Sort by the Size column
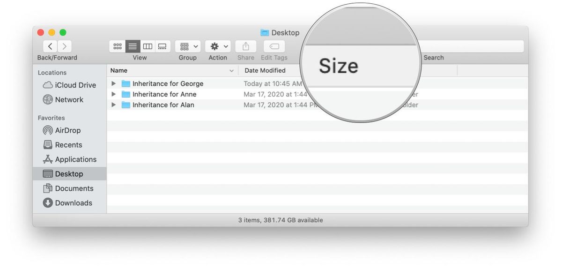The height and width of the screenshot is (270, 562). (x=338, y=66)
